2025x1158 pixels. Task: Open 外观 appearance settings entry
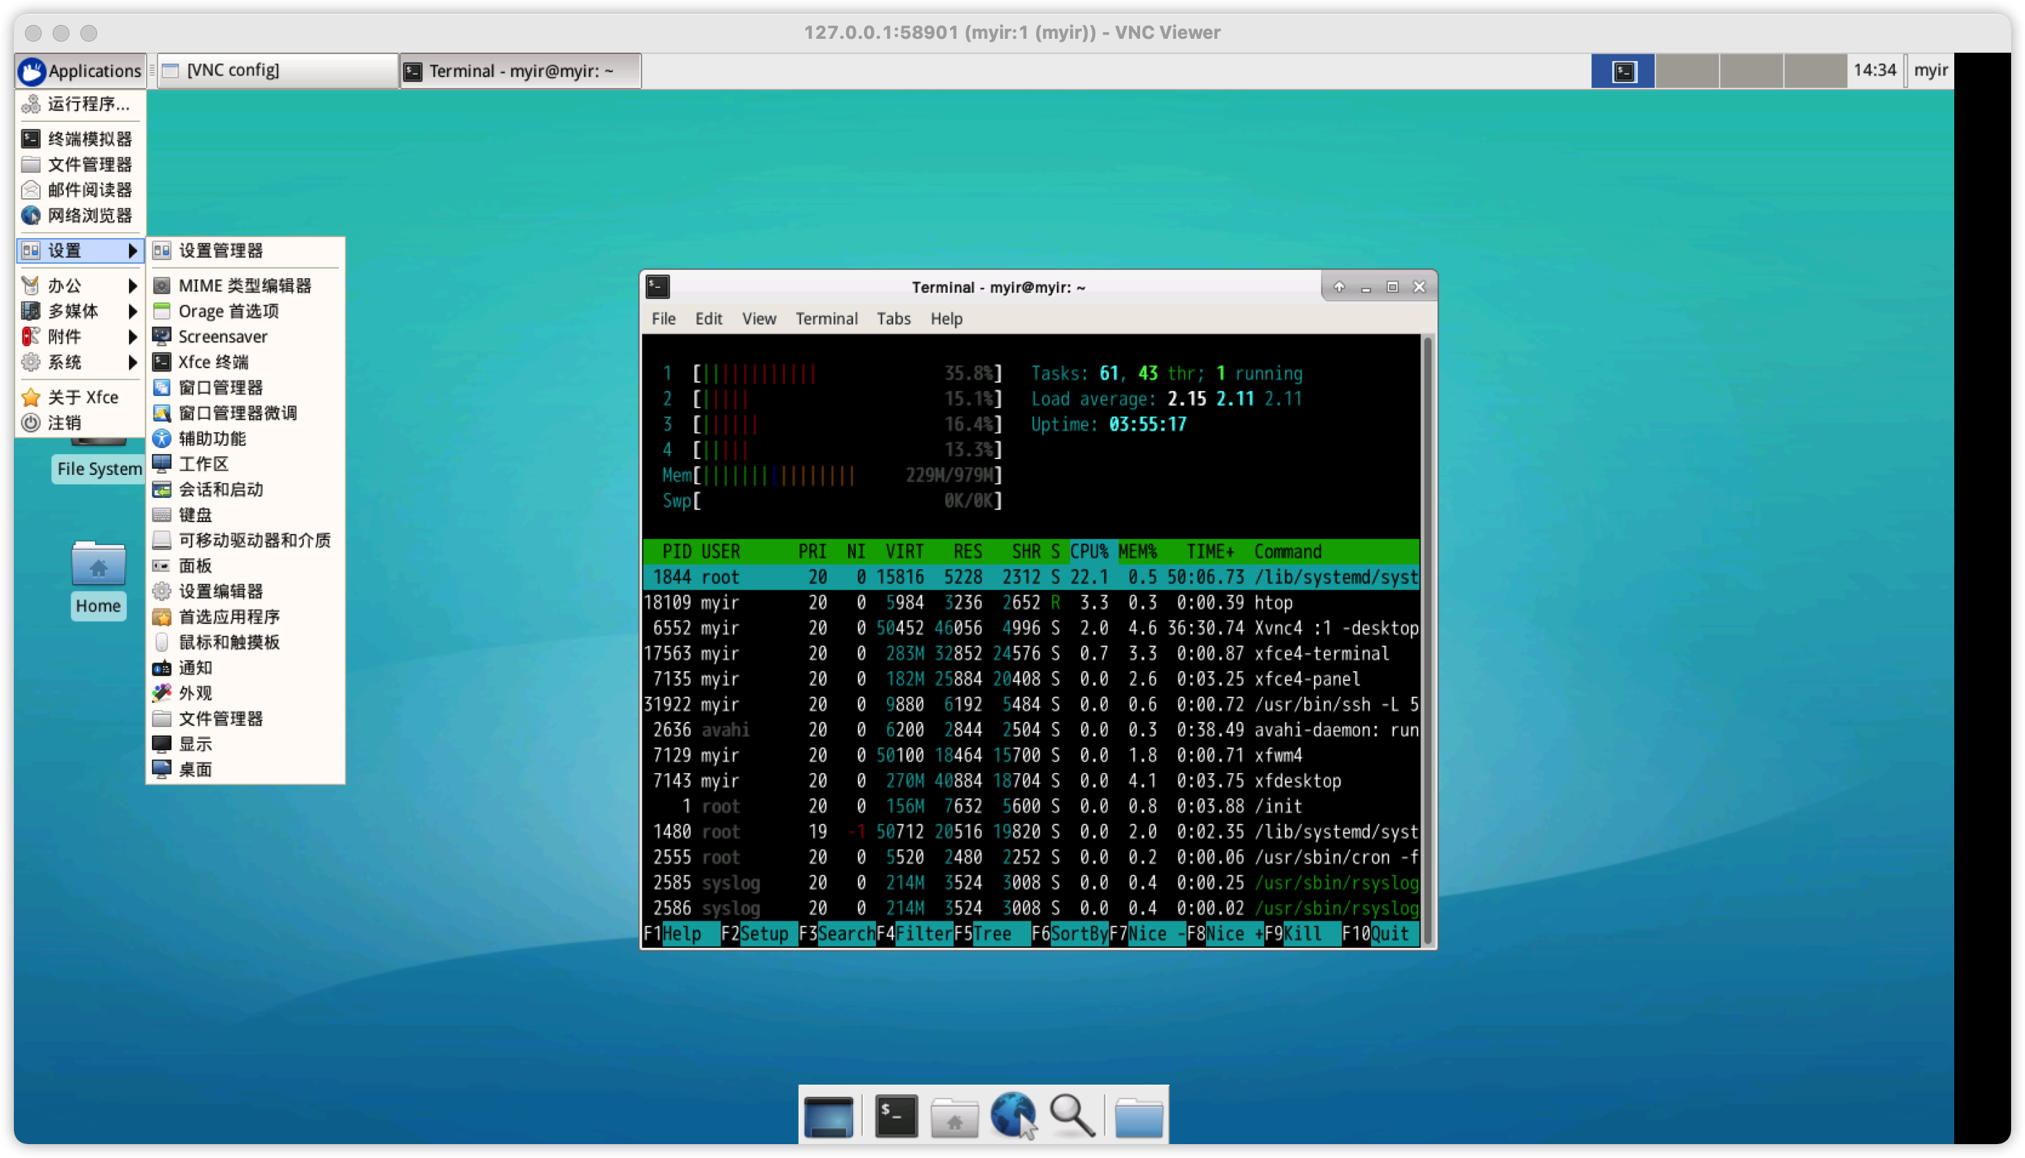(195, 693)
